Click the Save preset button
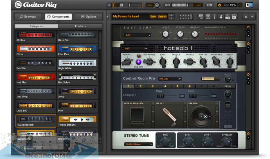The image size is (270, 159). (153, 17)
